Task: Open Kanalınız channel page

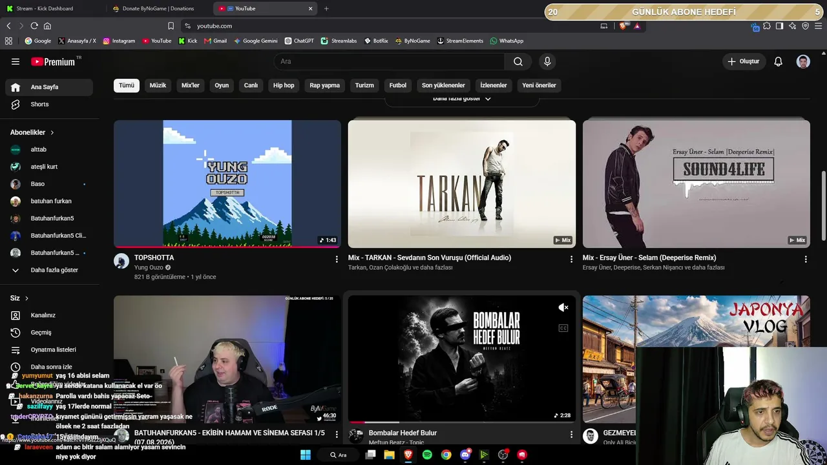Action: (x=49, y=315)
